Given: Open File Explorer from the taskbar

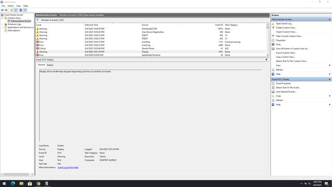Looking at the screenshot, I should 21,183.
